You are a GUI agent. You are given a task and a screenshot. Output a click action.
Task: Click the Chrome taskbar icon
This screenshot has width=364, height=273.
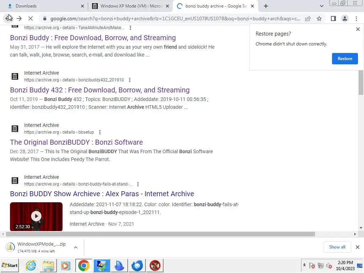[84, 265]
